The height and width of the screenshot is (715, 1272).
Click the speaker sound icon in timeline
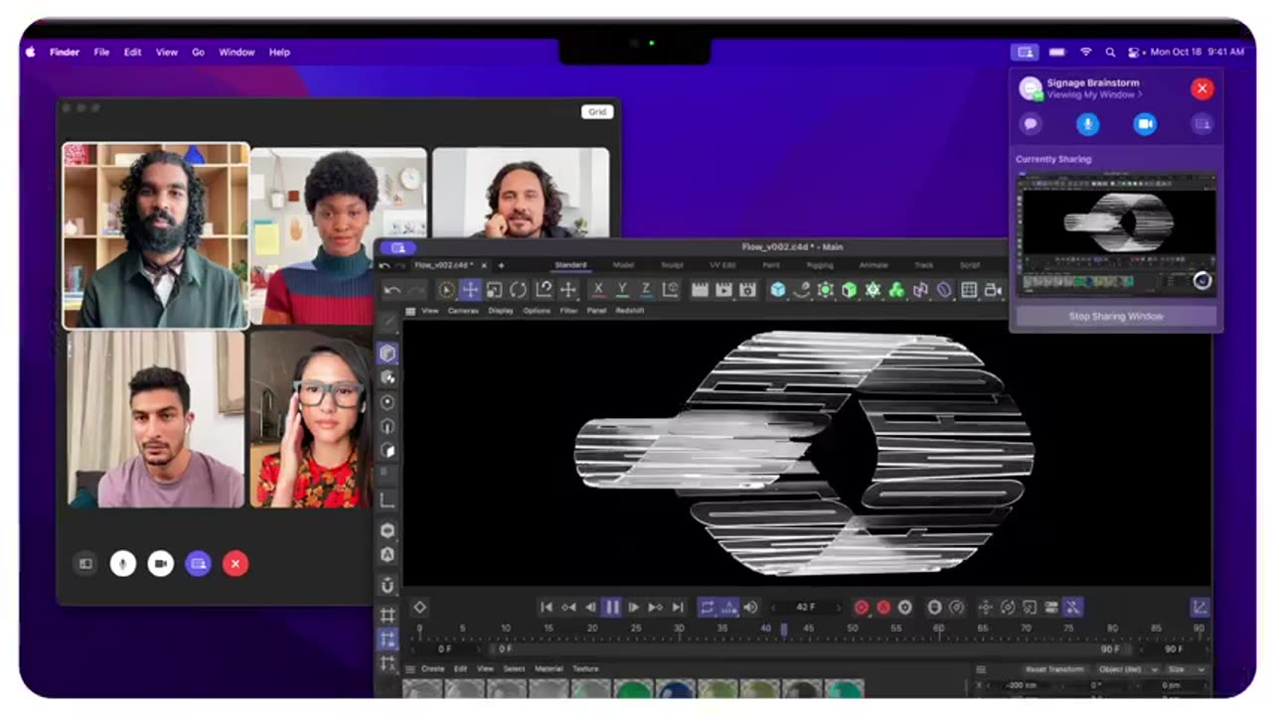(750, 607)
